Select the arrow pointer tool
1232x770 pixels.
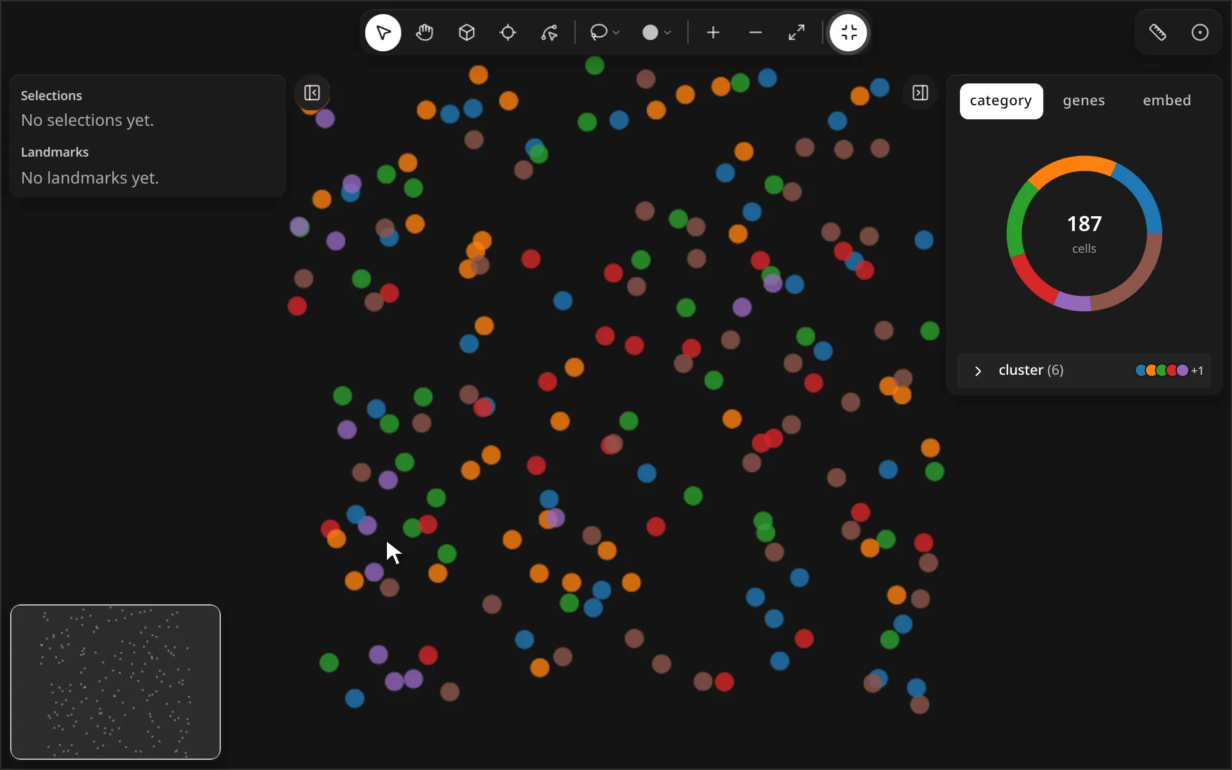tap(383, 33)
